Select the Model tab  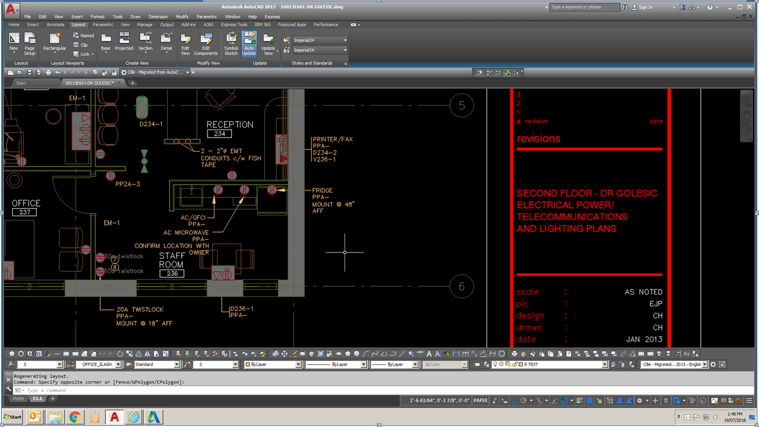(x=18, y=398)
